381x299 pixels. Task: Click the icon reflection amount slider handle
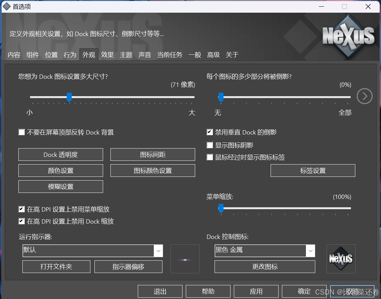tap(221, 97)
